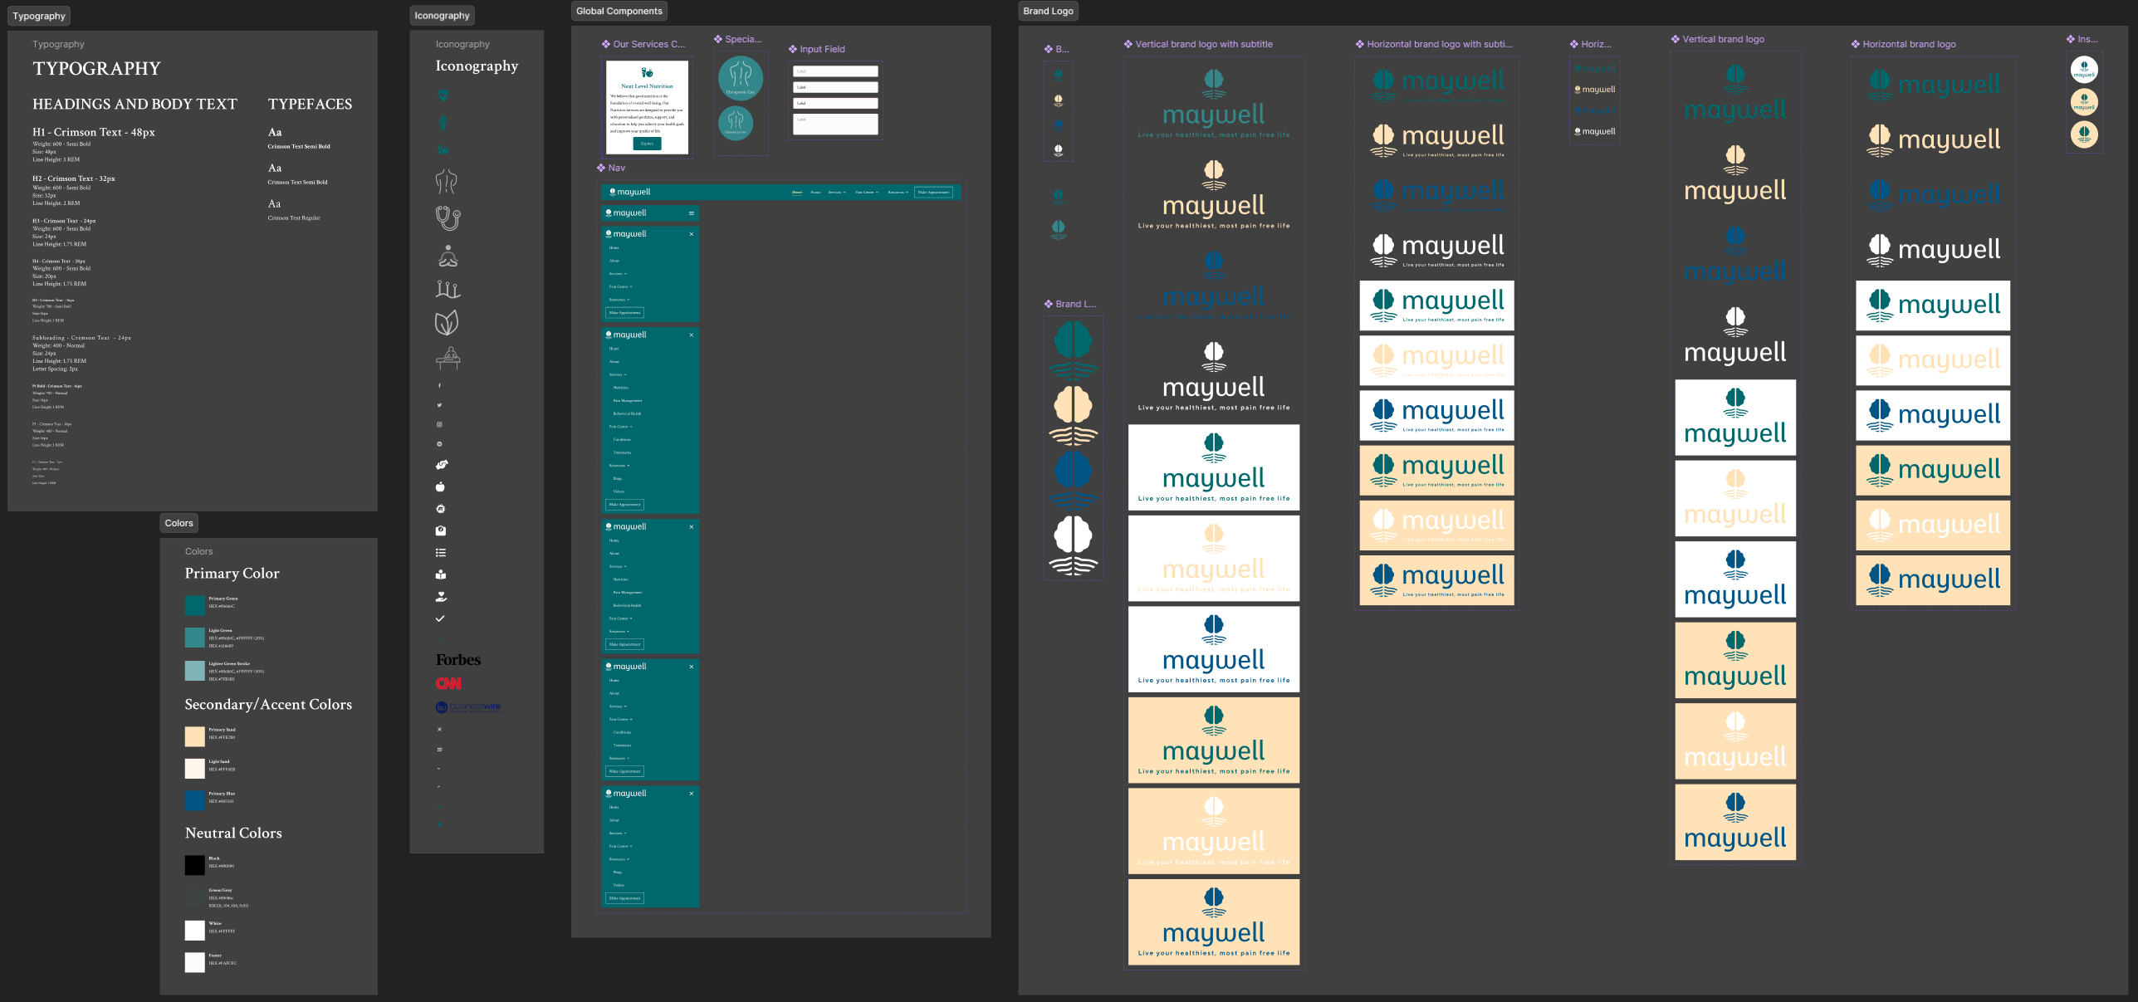Select the meditation pose icon

(448, 257)
